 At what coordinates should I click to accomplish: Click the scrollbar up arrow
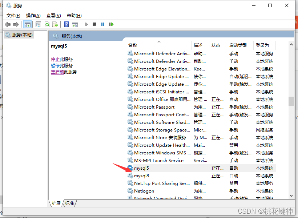coord(291,44)
